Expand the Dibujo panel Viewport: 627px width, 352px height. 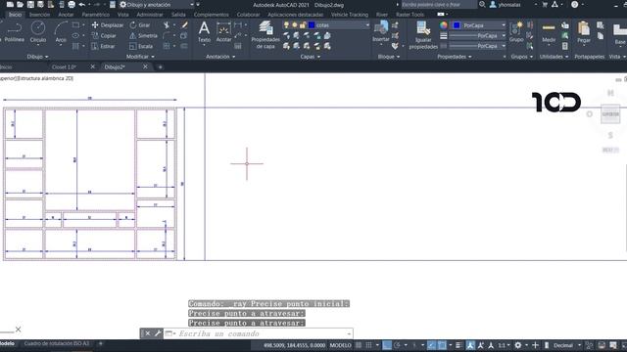tap(37, 57)
